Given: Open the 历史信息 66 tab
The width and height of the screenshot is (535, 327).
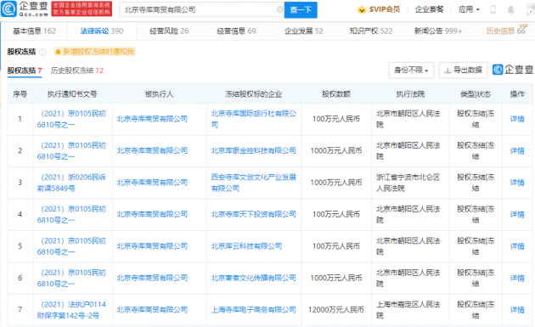Looking at the screenshot, I should tap(505, 31).
